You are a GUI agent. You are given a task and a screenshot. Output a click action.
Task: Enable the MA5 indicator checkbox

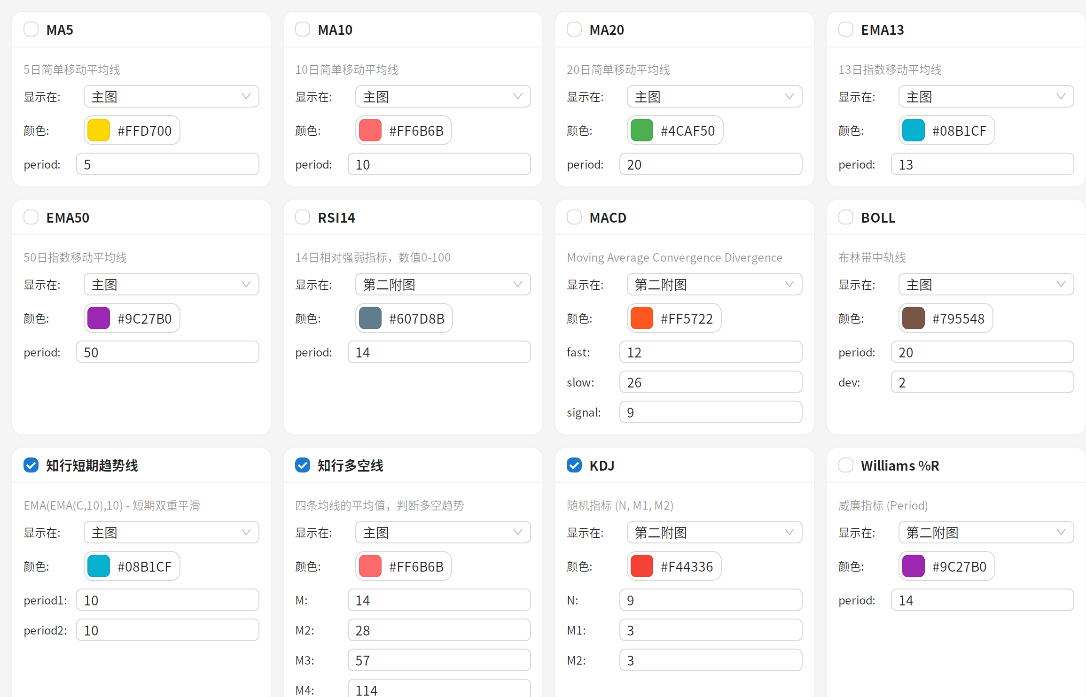[31, 30]
